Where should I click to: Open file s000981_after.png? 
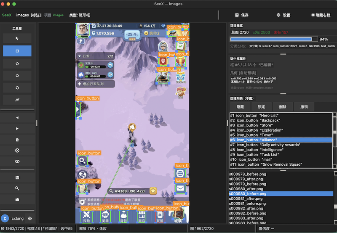[x=281, y=199]
